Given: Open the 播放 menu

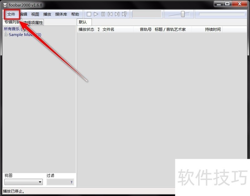Looking at the screenshot, I should click(x=47, y=14).
